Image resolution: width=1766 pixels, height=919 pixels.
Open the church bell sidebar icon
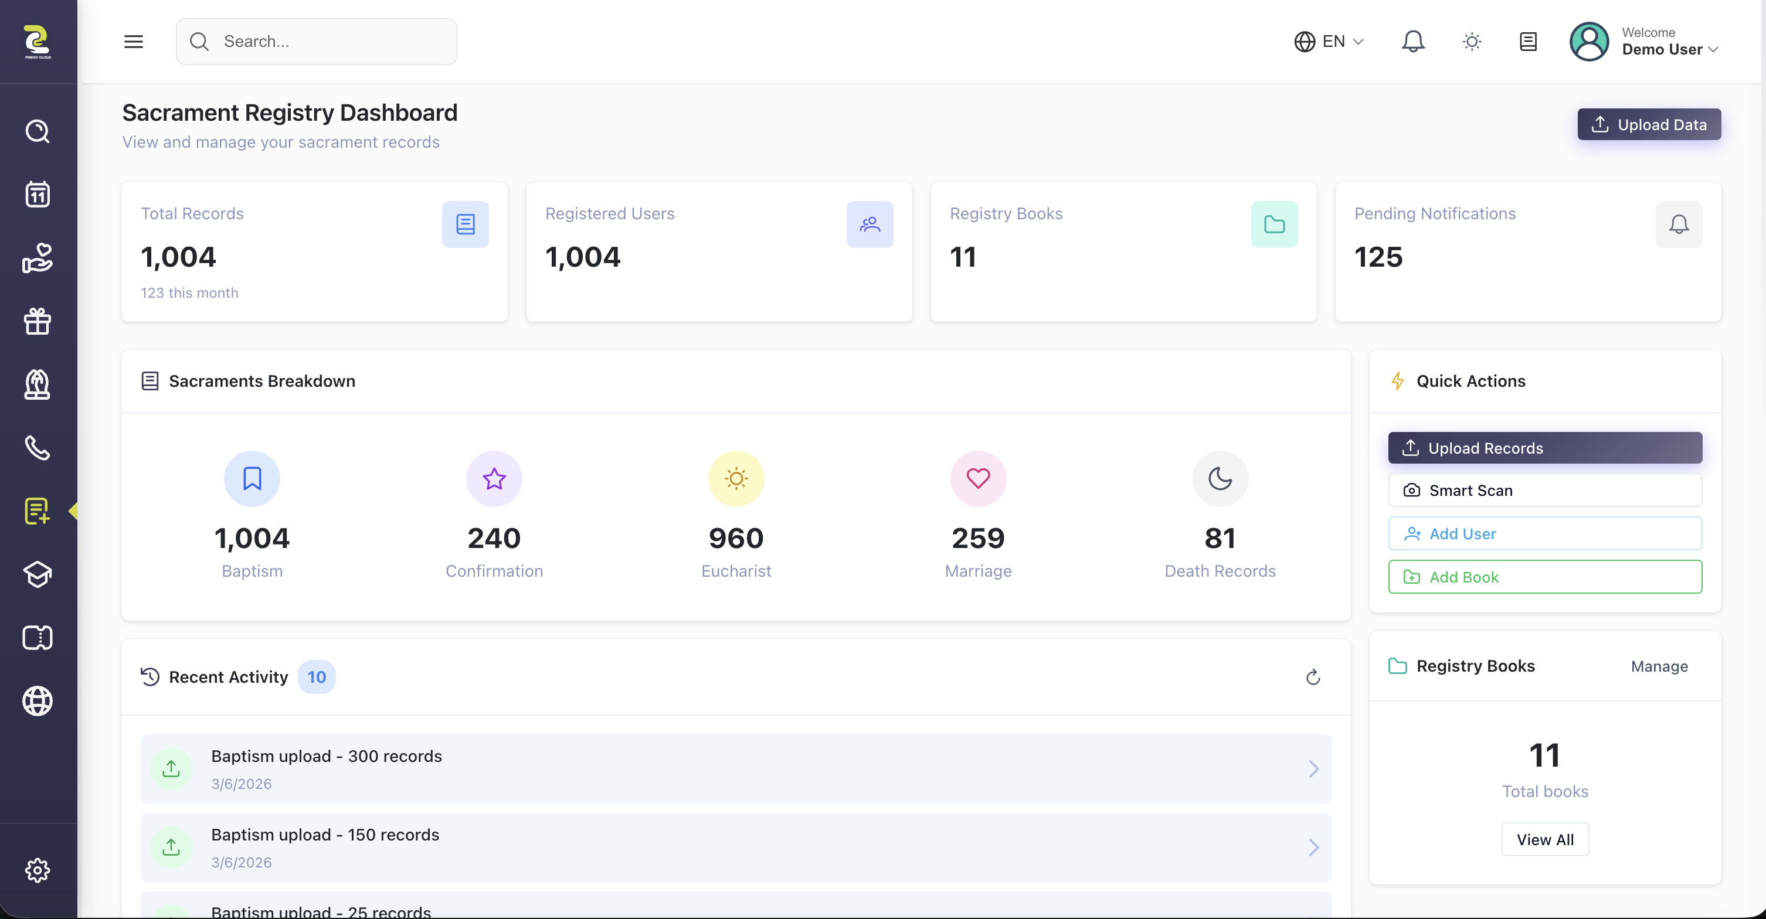click(38, 384)
